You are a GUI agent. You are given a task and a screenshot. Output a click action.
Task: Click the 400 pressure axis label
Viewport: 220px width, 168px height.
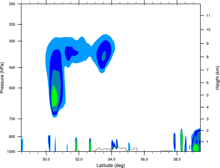[x=12, y=67]
